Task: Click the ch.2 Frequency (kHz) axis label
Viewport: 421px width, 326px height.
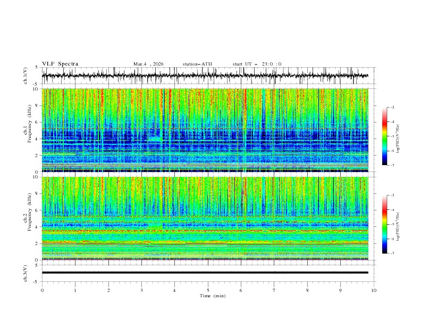Action: click(28, 212)
